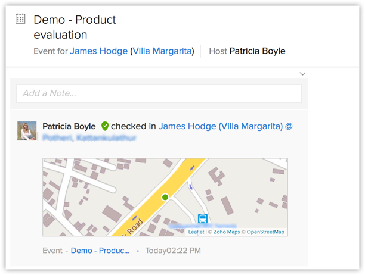Click the Add a Note field
Viewport: 365px width, 275px height.
[159, 93]
